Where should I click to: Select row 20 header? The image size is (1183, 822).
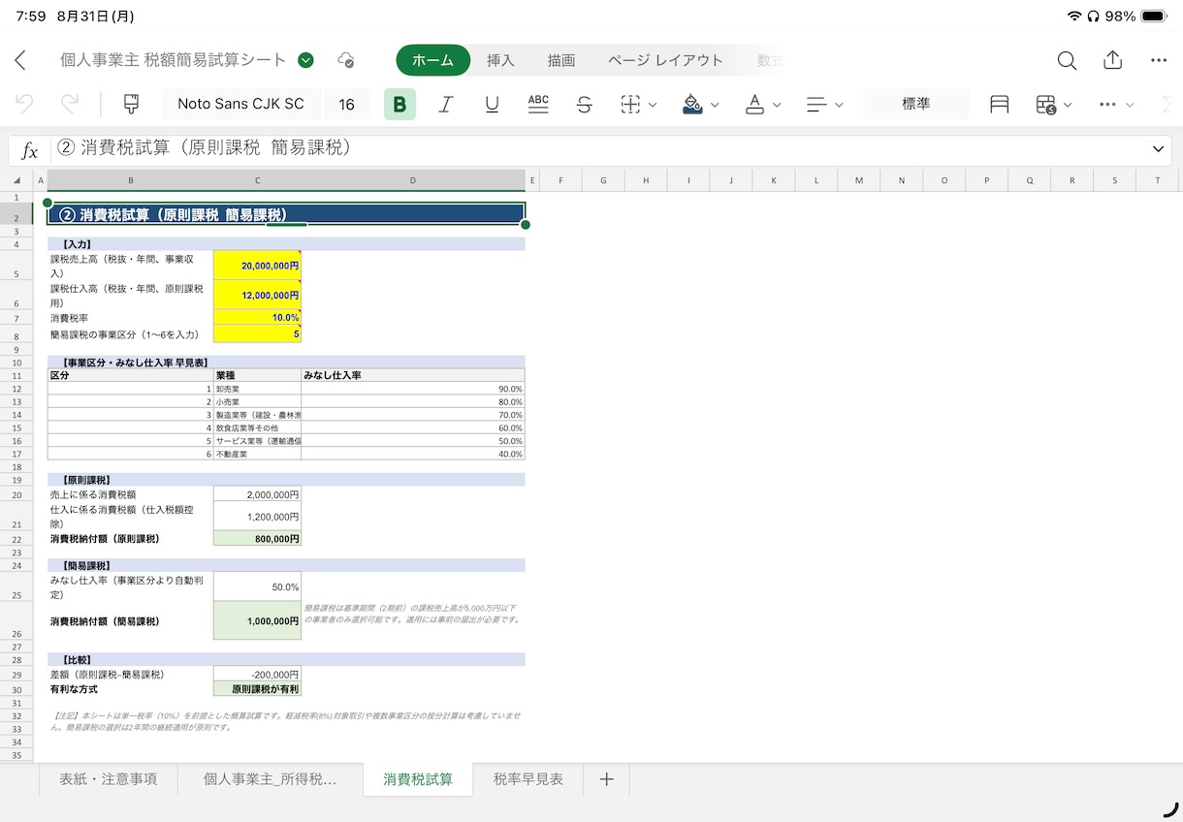[x=16, y=494]
